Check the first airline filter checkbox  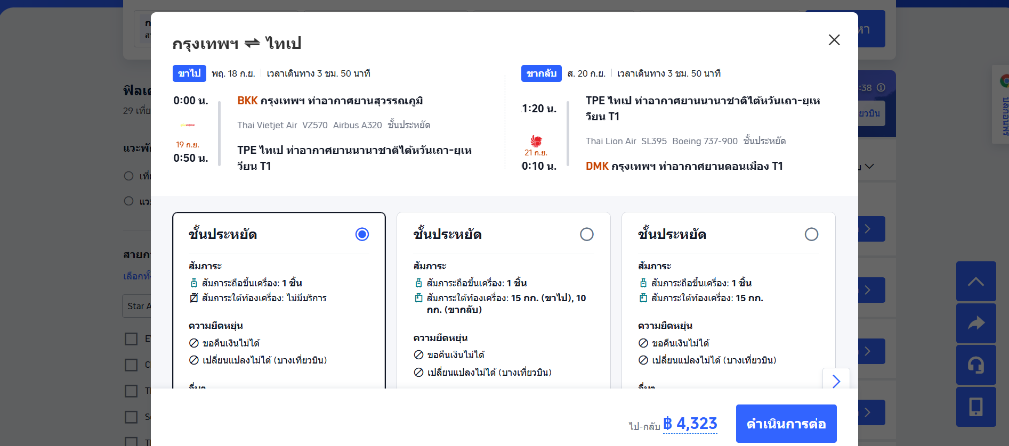(131, 338)
